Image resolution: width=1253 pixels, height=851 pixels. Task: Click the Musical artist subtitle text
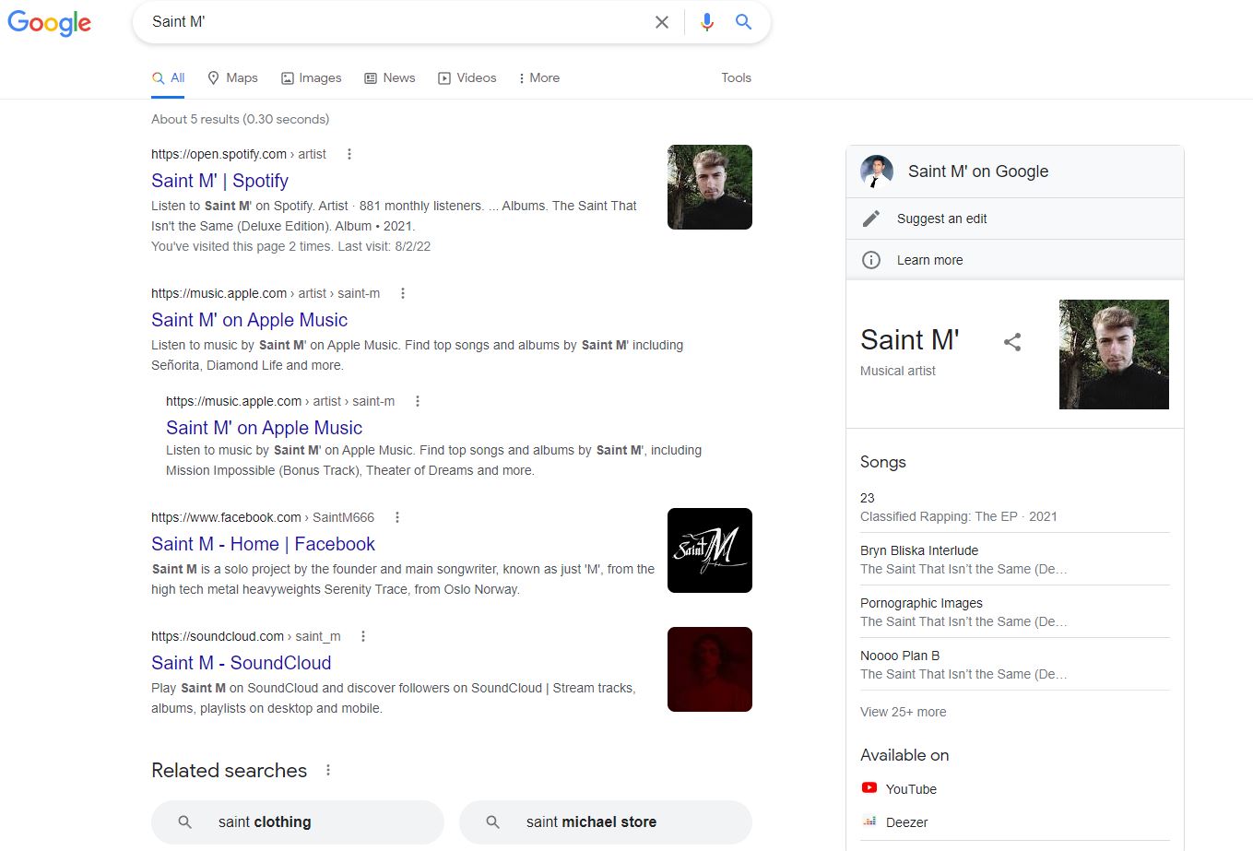pos(898,371)
